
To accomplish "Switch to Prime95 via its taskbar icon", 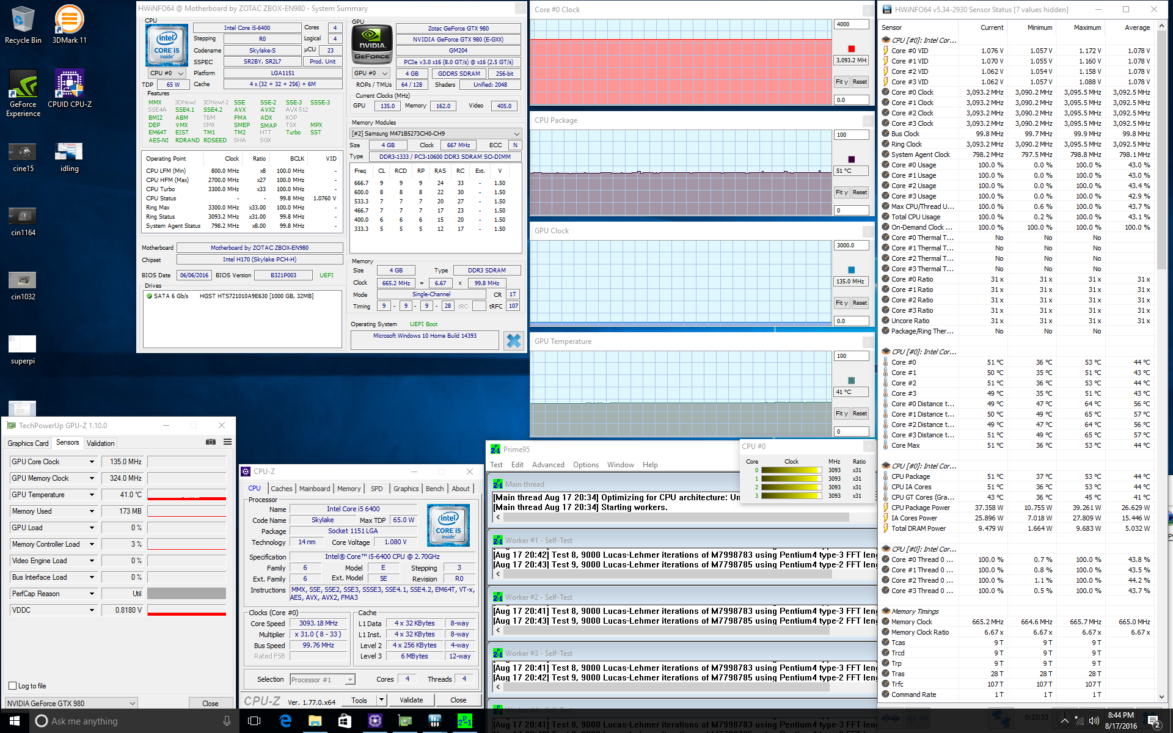I will tap(464, 721).
